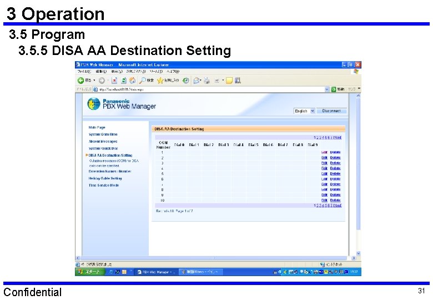Click Delete for OGM number 8
The width and height of the screenshot is (433, 300).
click(x=335, y=189)
